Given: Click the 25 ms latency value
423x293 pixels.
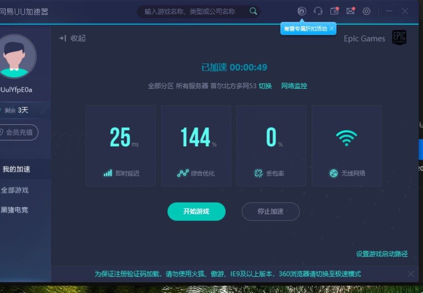Looking at the screenshot, I should (124, 137).
